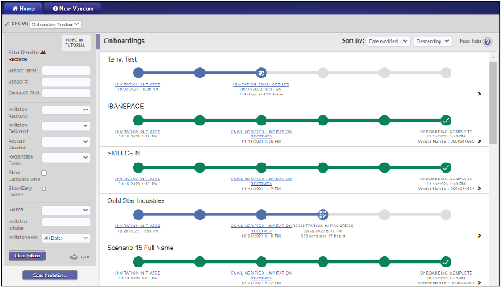Open the Home tab

24,9
